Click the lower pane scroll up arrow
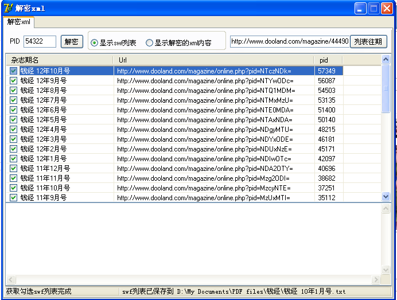Image resolution: width=397 pixels, height=300 pixels. coord(386,209)
